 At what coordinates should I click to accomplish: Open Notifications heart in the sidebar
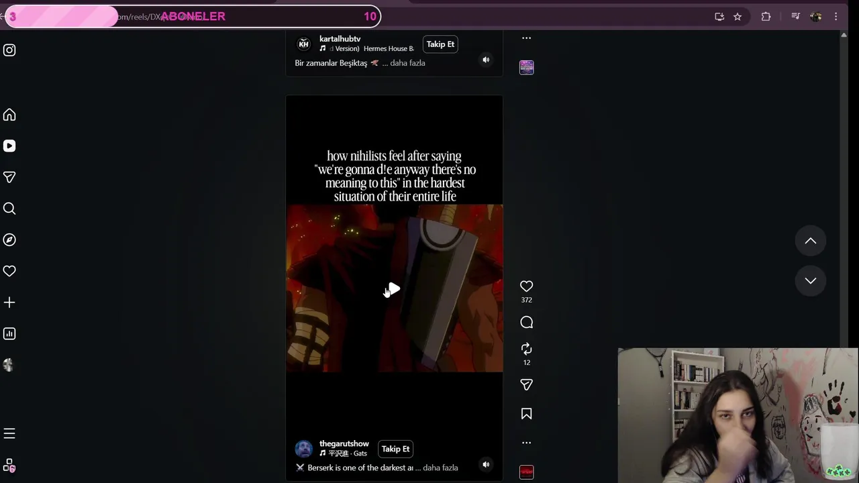pyautogui.click(x=9, y=271)
